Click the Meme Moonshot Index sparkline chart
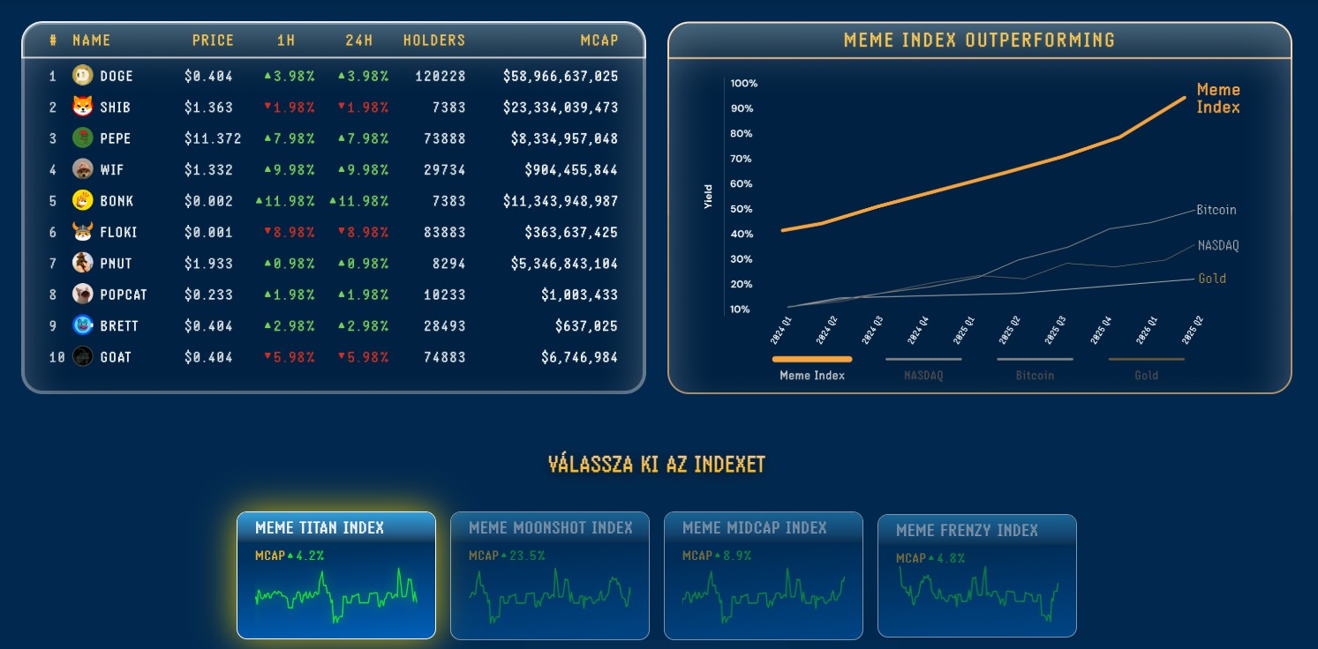The height and width of the screenshot is (649, 1318). (549, 596)
